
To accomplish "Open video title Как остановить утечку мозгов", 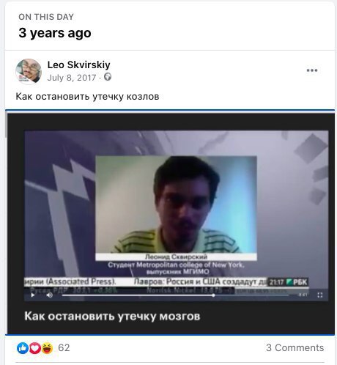I will point(112,316).
